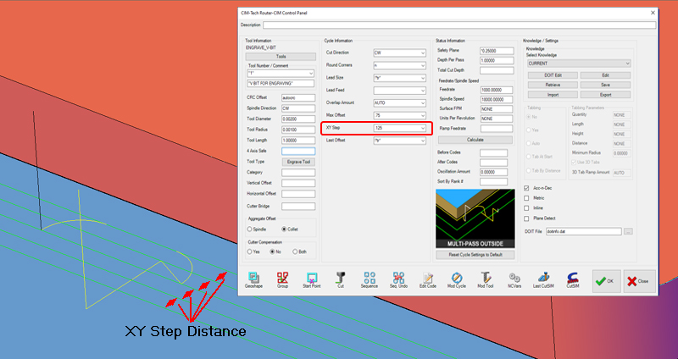
Task: Open the Edit Code tool
Action: pos(428,279)
